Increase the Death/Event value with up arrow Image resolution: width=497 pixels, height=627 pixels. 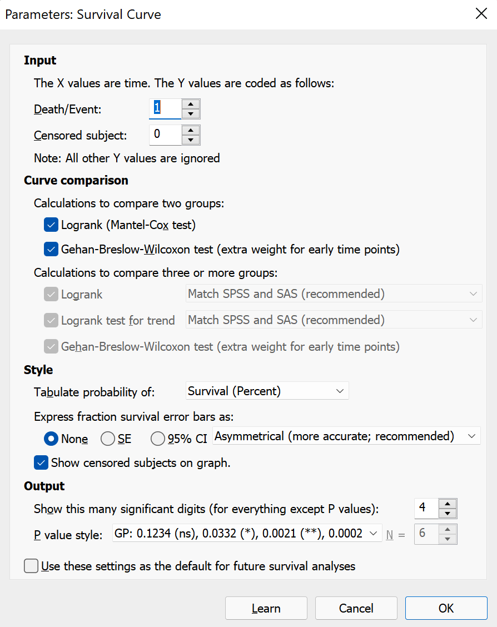click(191, 103)
